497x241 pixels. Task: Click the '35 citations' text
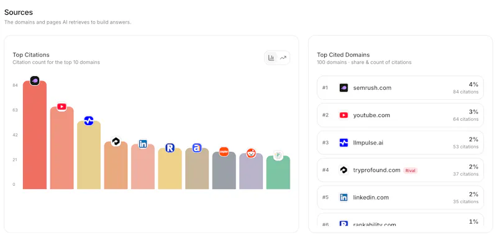click(465, 202)
